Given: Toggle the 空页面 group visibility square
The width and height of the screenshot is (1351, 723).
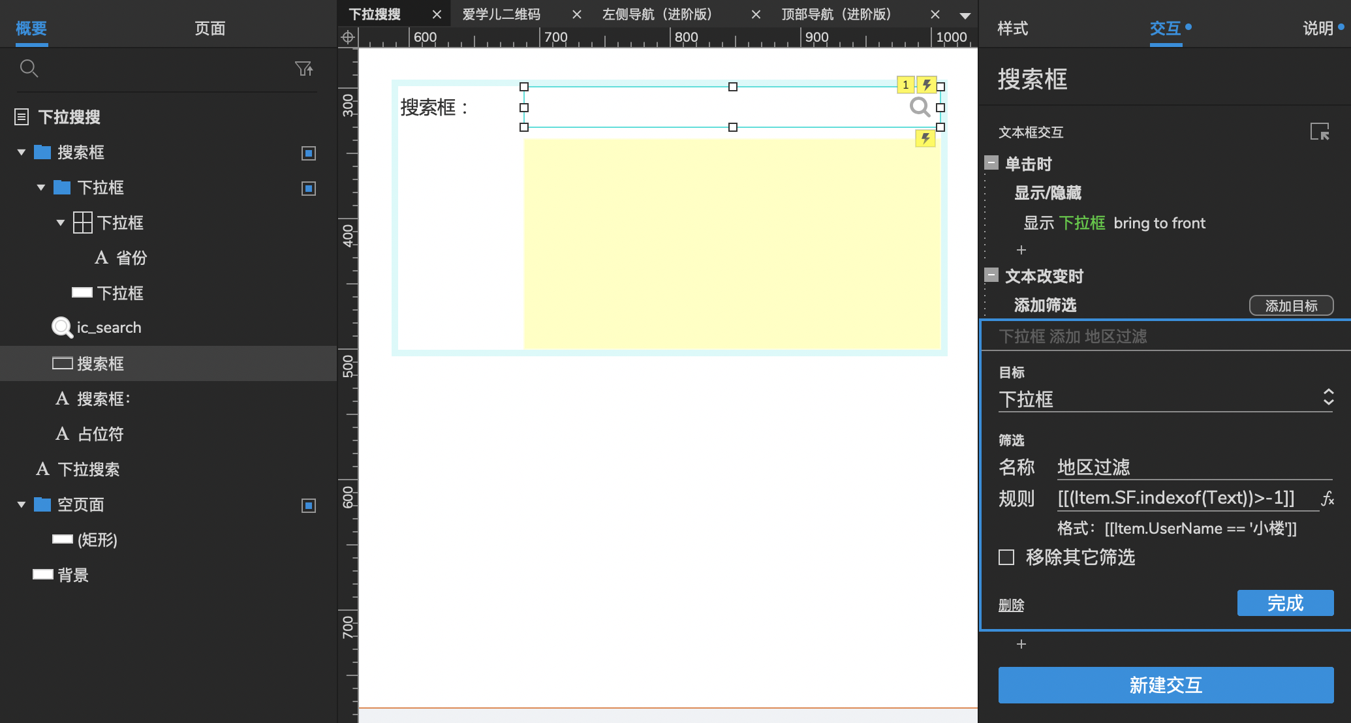Looking at the screenshot, I should pyautogui.click(x=309, y=506).
